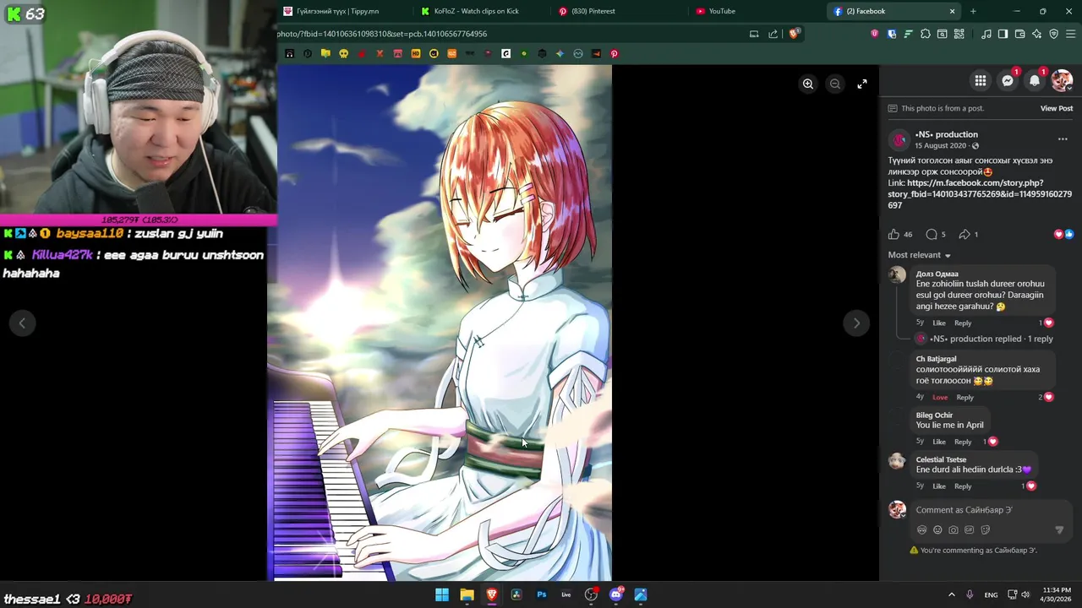Switch to the KoFloZ Kick tab
The image size is (1082, 608).
tap(482, 11)
